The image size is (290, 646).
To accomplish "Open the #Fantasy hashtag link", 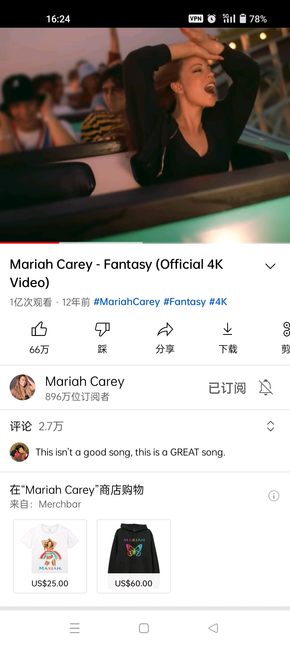I will point(185,302).
